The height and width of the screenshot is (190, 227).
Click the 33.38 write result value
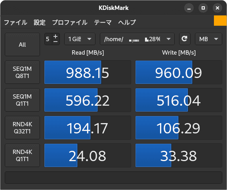179,156
